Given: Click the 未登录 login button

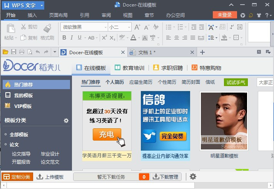Looking at the screenshot, I should click(225, 15).
